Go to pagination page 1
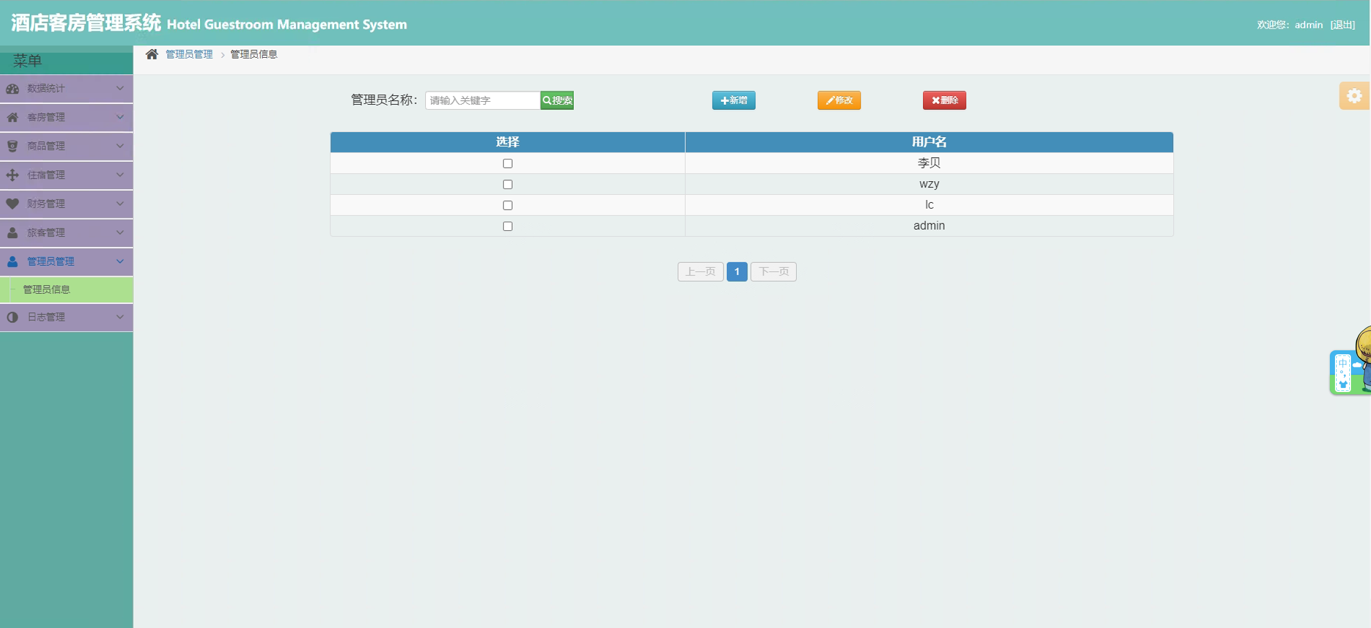Image resolution: width=1371 pixels, height=628 pixels. pos(737,271)
